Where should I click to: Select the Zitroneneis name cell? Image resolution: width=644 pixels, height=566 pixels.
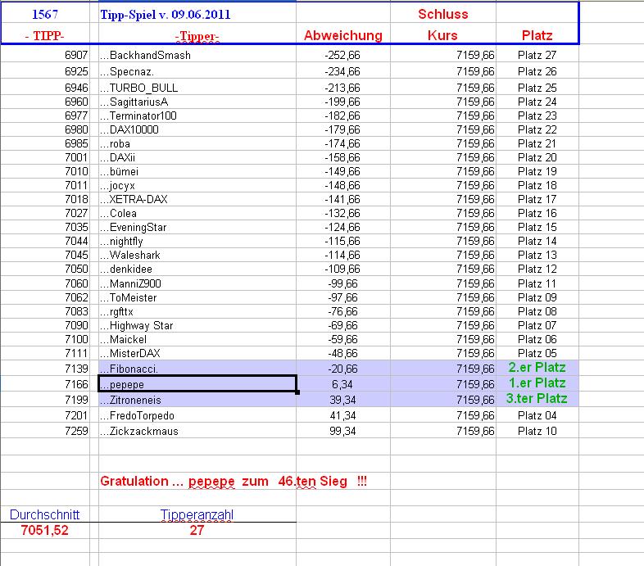point(197,400)
